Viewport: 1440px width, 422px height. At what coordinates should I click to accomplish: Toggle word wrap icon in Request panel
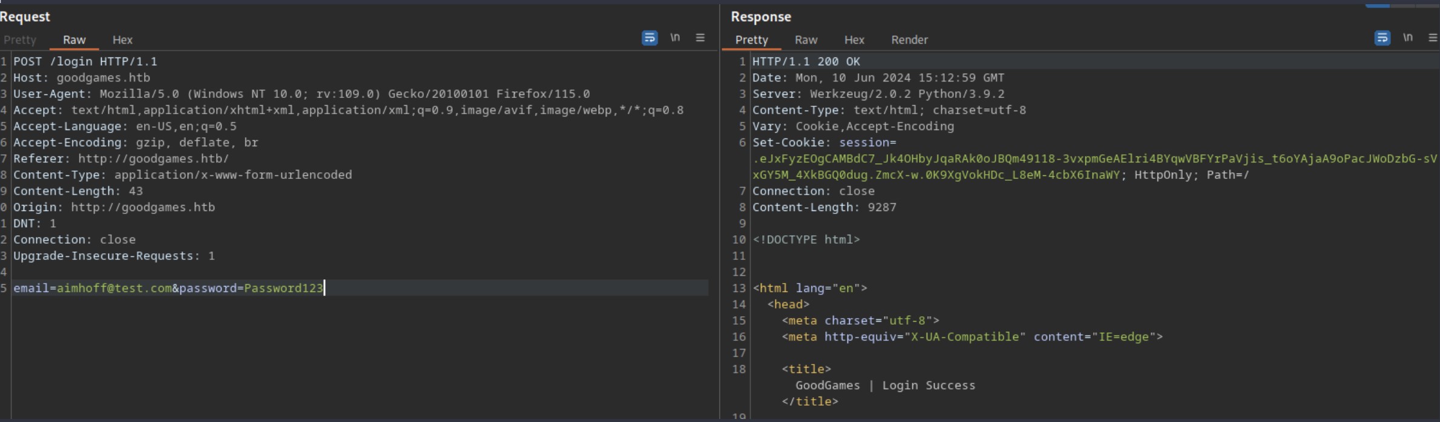pyautogui.click(x=649, y=38)
